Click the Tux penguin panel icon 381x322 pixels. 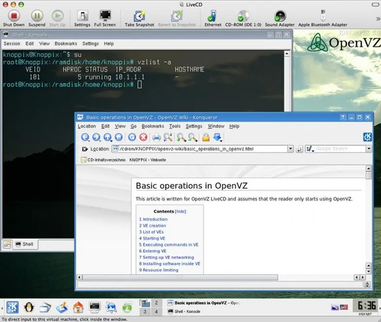[x=29, y=307]
